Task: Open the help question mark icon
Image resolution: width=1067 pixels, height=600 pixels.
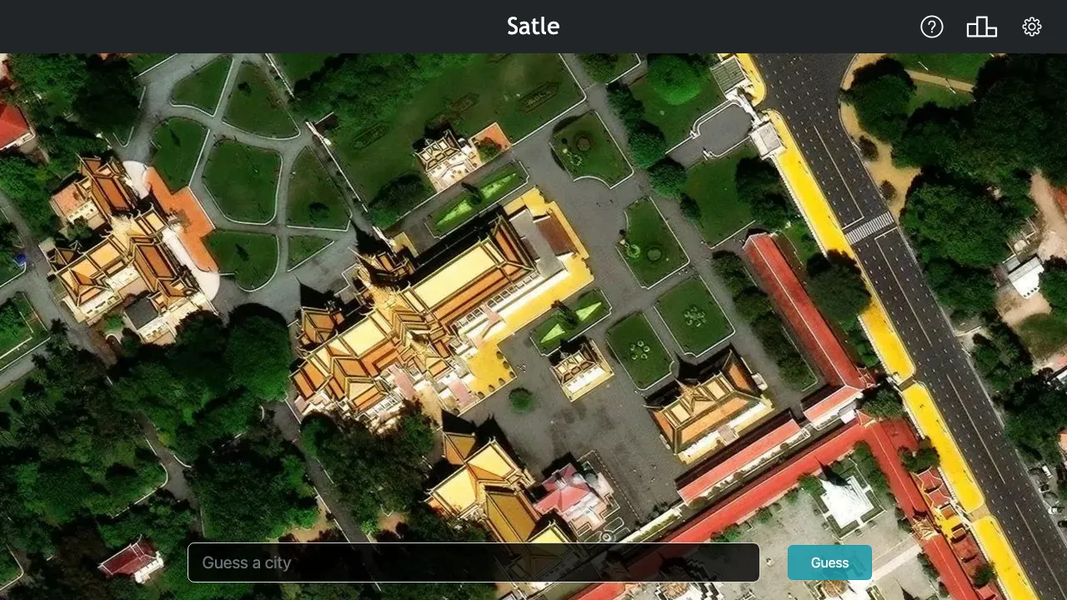Action: point(932,27)
